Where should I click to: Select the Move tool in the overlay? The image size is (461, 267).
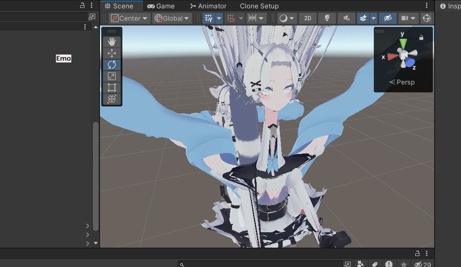112,53
